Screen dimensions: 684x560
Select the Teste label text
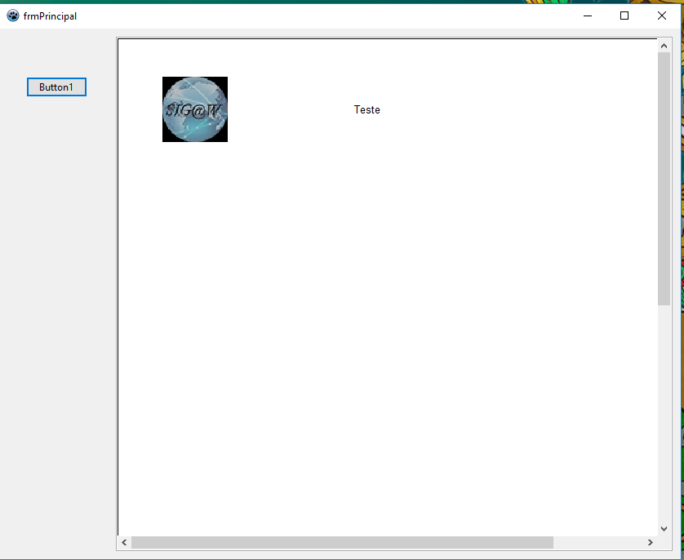(366, 110)
